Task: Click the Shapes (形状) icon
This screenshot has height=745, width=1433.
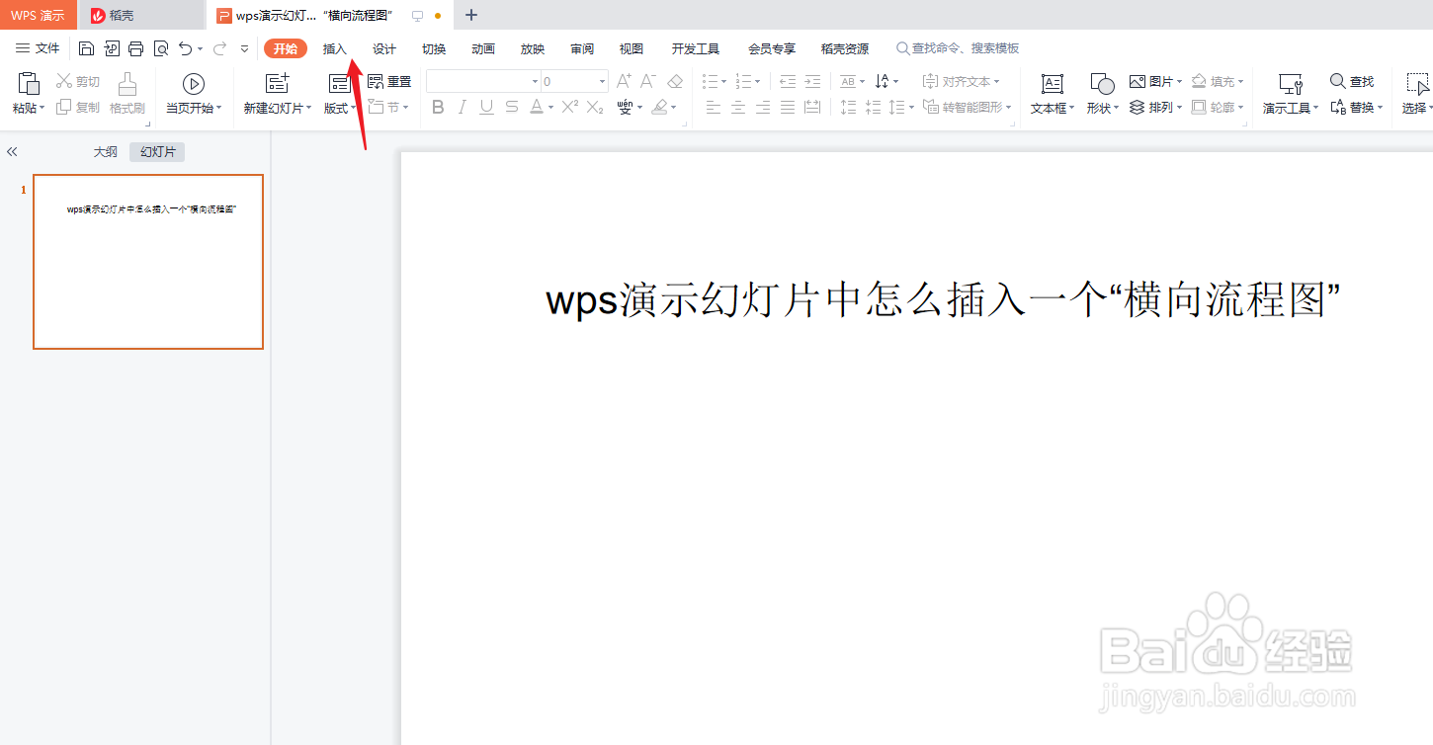Action: coord(1102,84)
